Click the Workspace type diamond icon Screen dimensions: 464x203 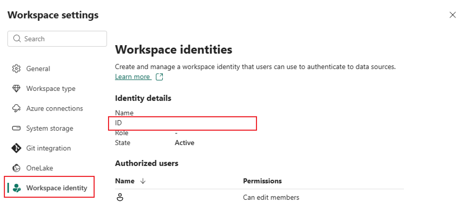point(16,88)
